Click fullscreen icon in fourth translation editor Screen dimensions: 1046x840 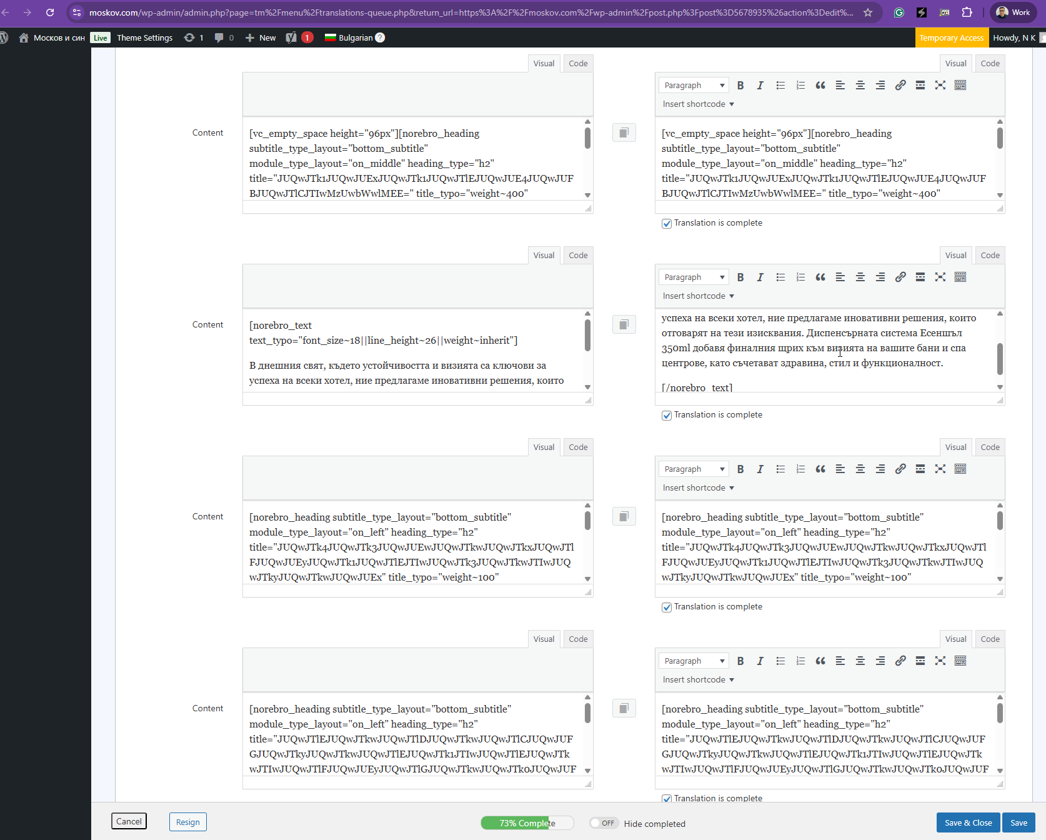[940, 661]
